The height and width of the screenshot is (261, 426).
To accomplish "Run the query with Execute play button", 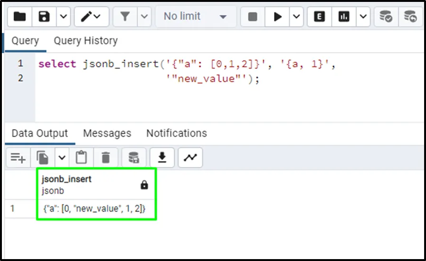I will [277, 17].
